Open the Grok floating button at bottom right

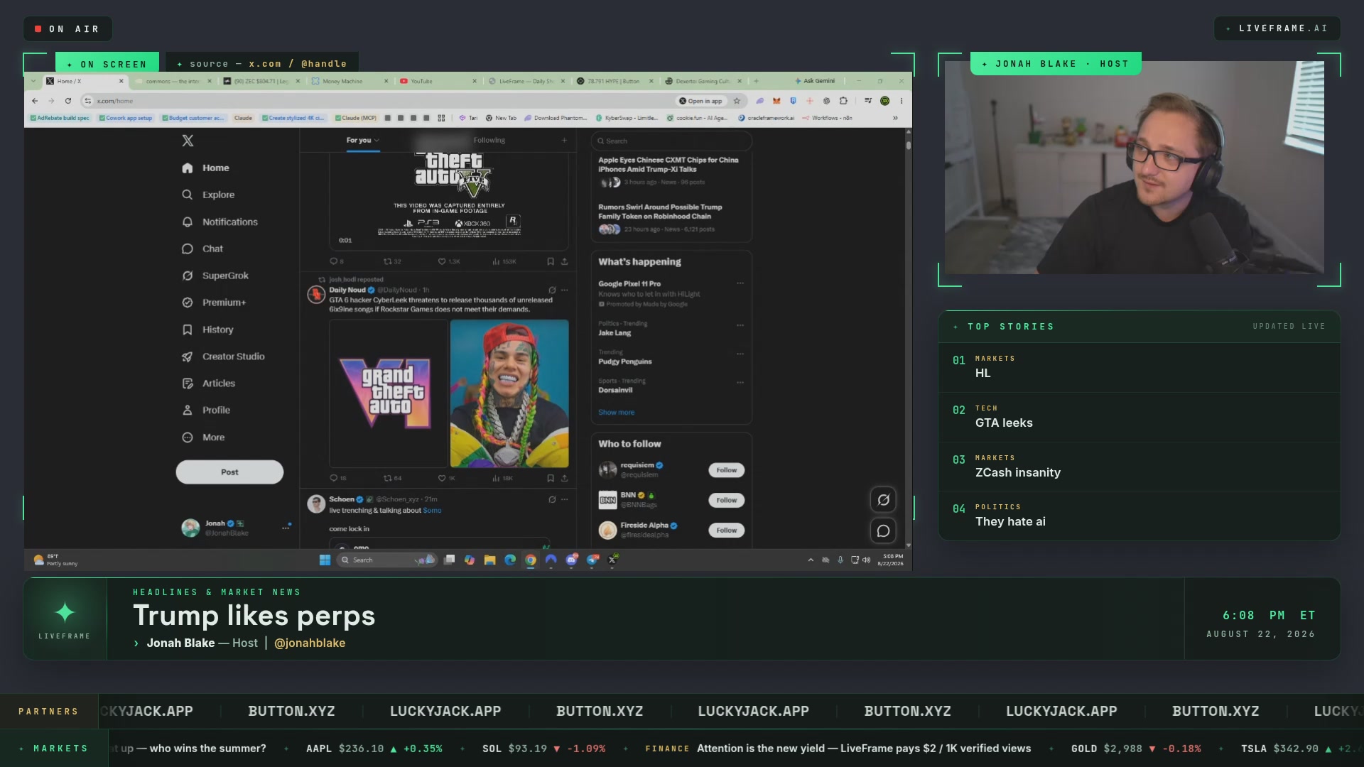[883, 500]
